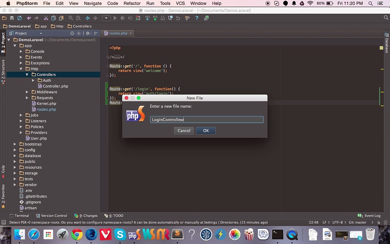Screen dimensions: 390x244
Task: Open the 6: TODO tool window
Action: [x=114, y=216]
